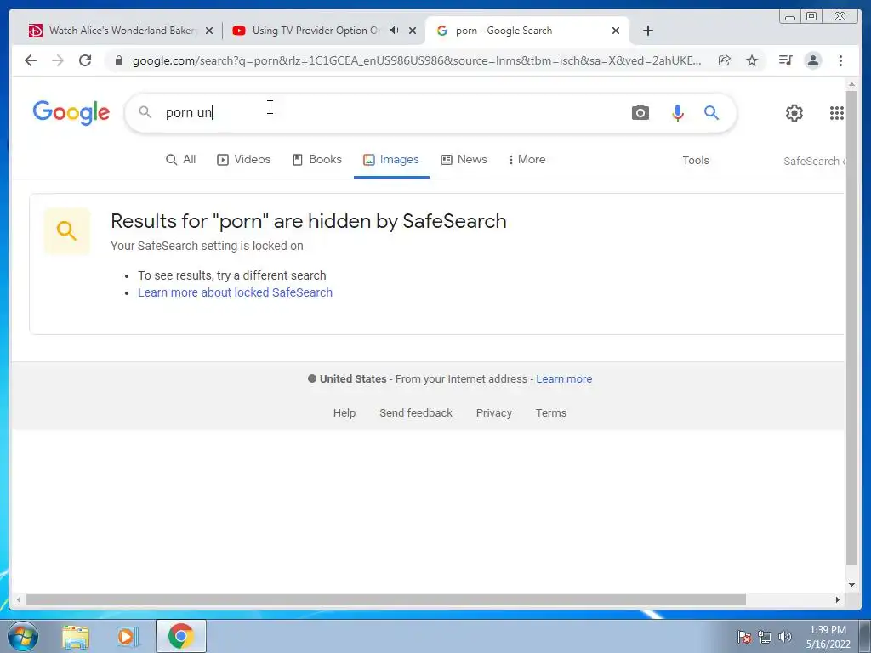The height and width of the screenshot is (653, 871).
Task: Select the Images results tab
Action: click(391, 159)
